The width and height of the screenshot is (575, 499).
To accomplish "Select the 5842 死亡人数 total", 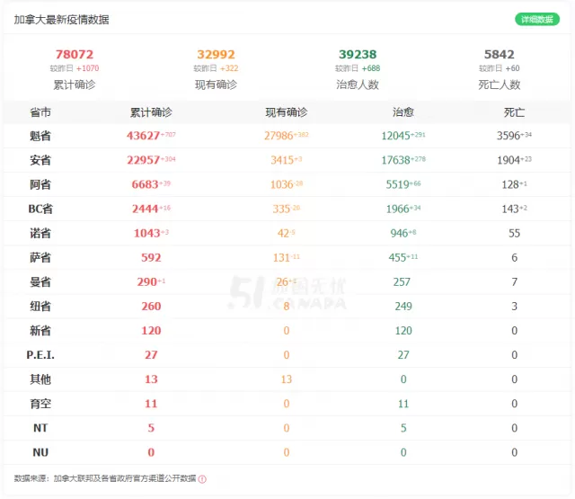I will [x=500, y=54].
